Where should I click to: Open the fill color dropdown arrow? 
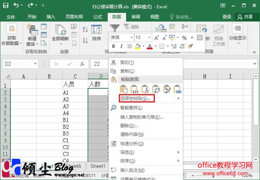point(144,46)
